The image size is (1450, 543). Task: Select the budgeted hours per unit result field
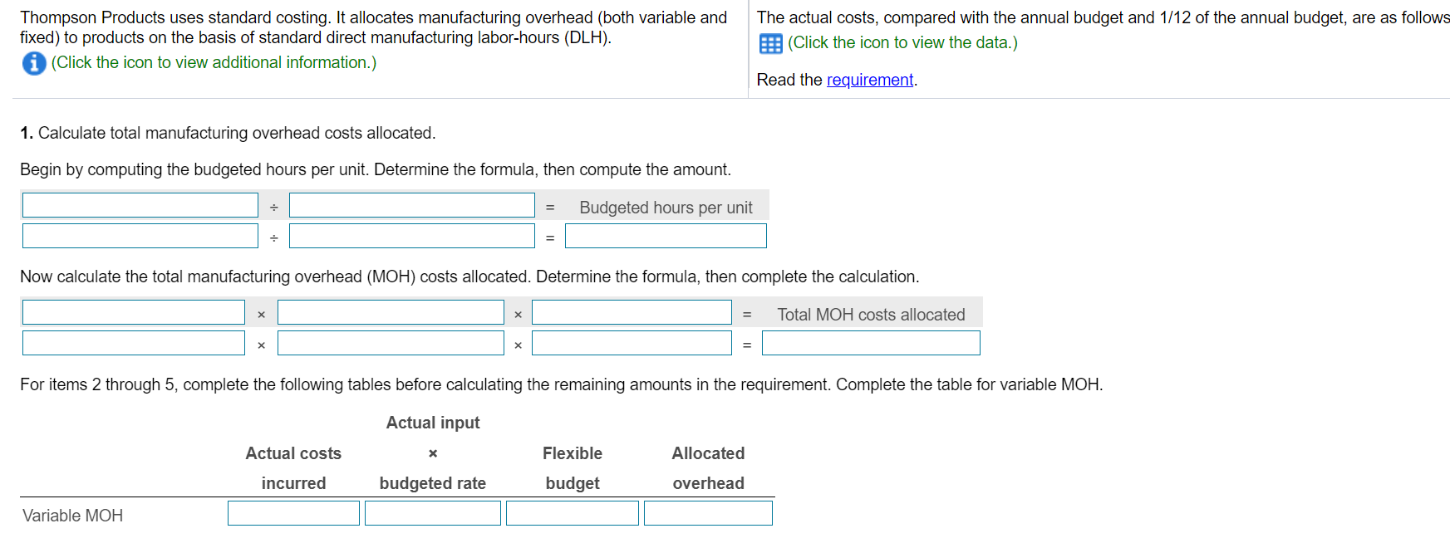(x=665, y=235)
